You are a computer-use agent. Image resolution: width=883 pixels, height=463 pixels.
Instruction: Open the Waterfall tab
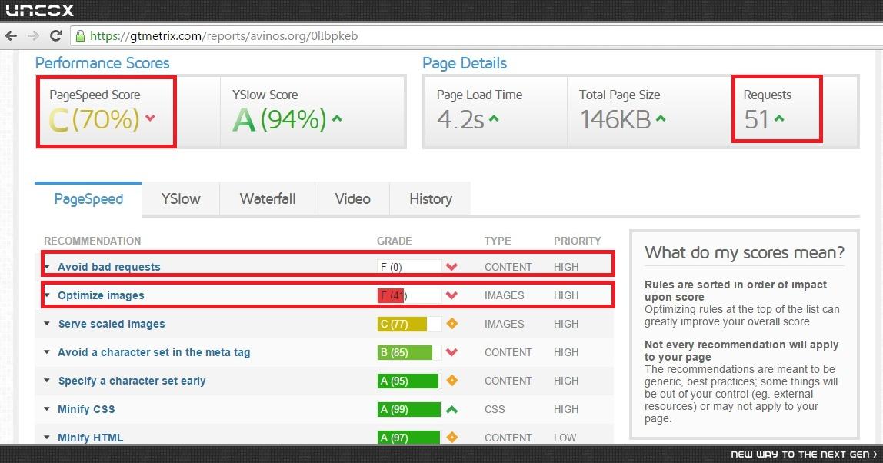coord(268,199)
